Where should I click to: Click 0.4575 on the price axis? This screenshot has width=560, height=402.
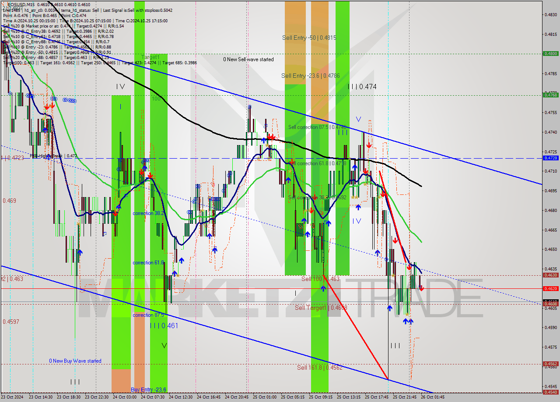tap(550, 347)
